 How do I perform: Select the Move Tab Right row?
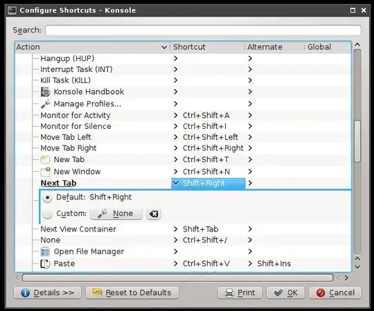pyautogui.click(x=183, y=148)
